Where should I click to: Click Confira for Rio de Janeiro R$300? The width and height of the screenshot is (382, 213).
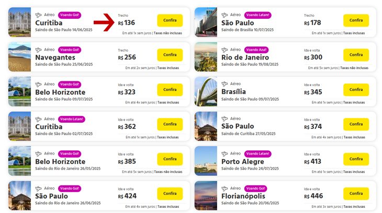click(356, 55)
